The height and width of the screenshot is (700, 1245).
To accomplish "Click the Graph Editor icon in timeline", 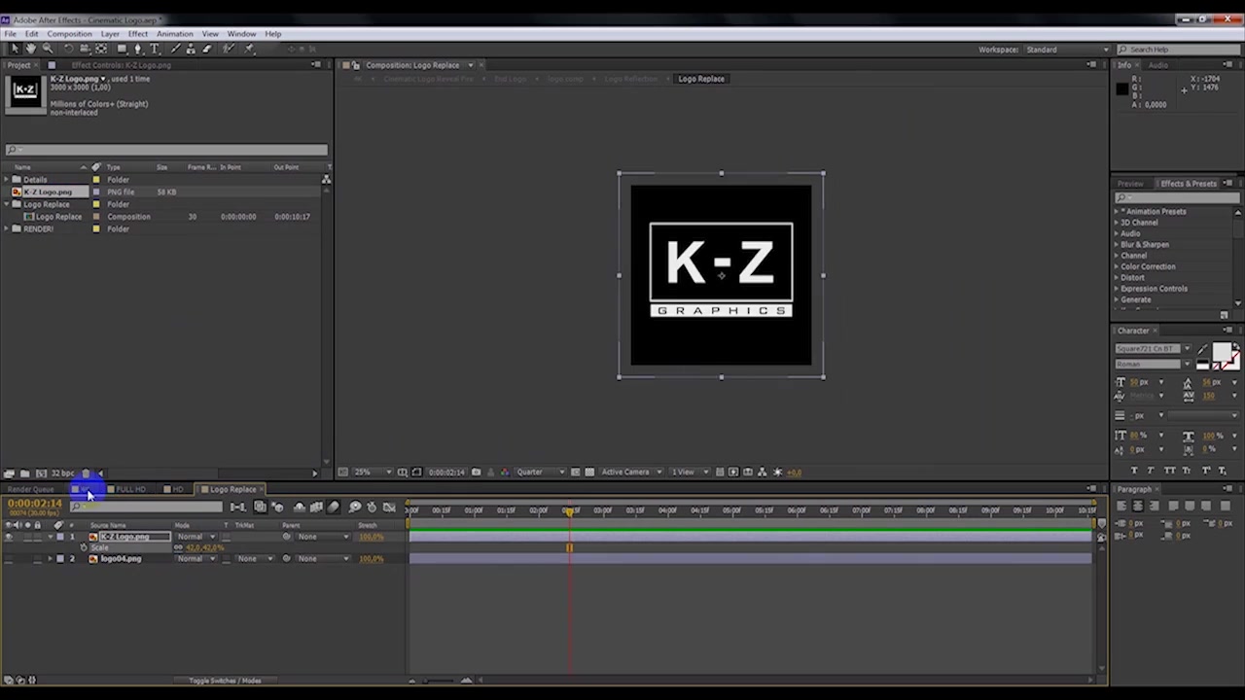I will pyautogui.click(x=389, y=507).
